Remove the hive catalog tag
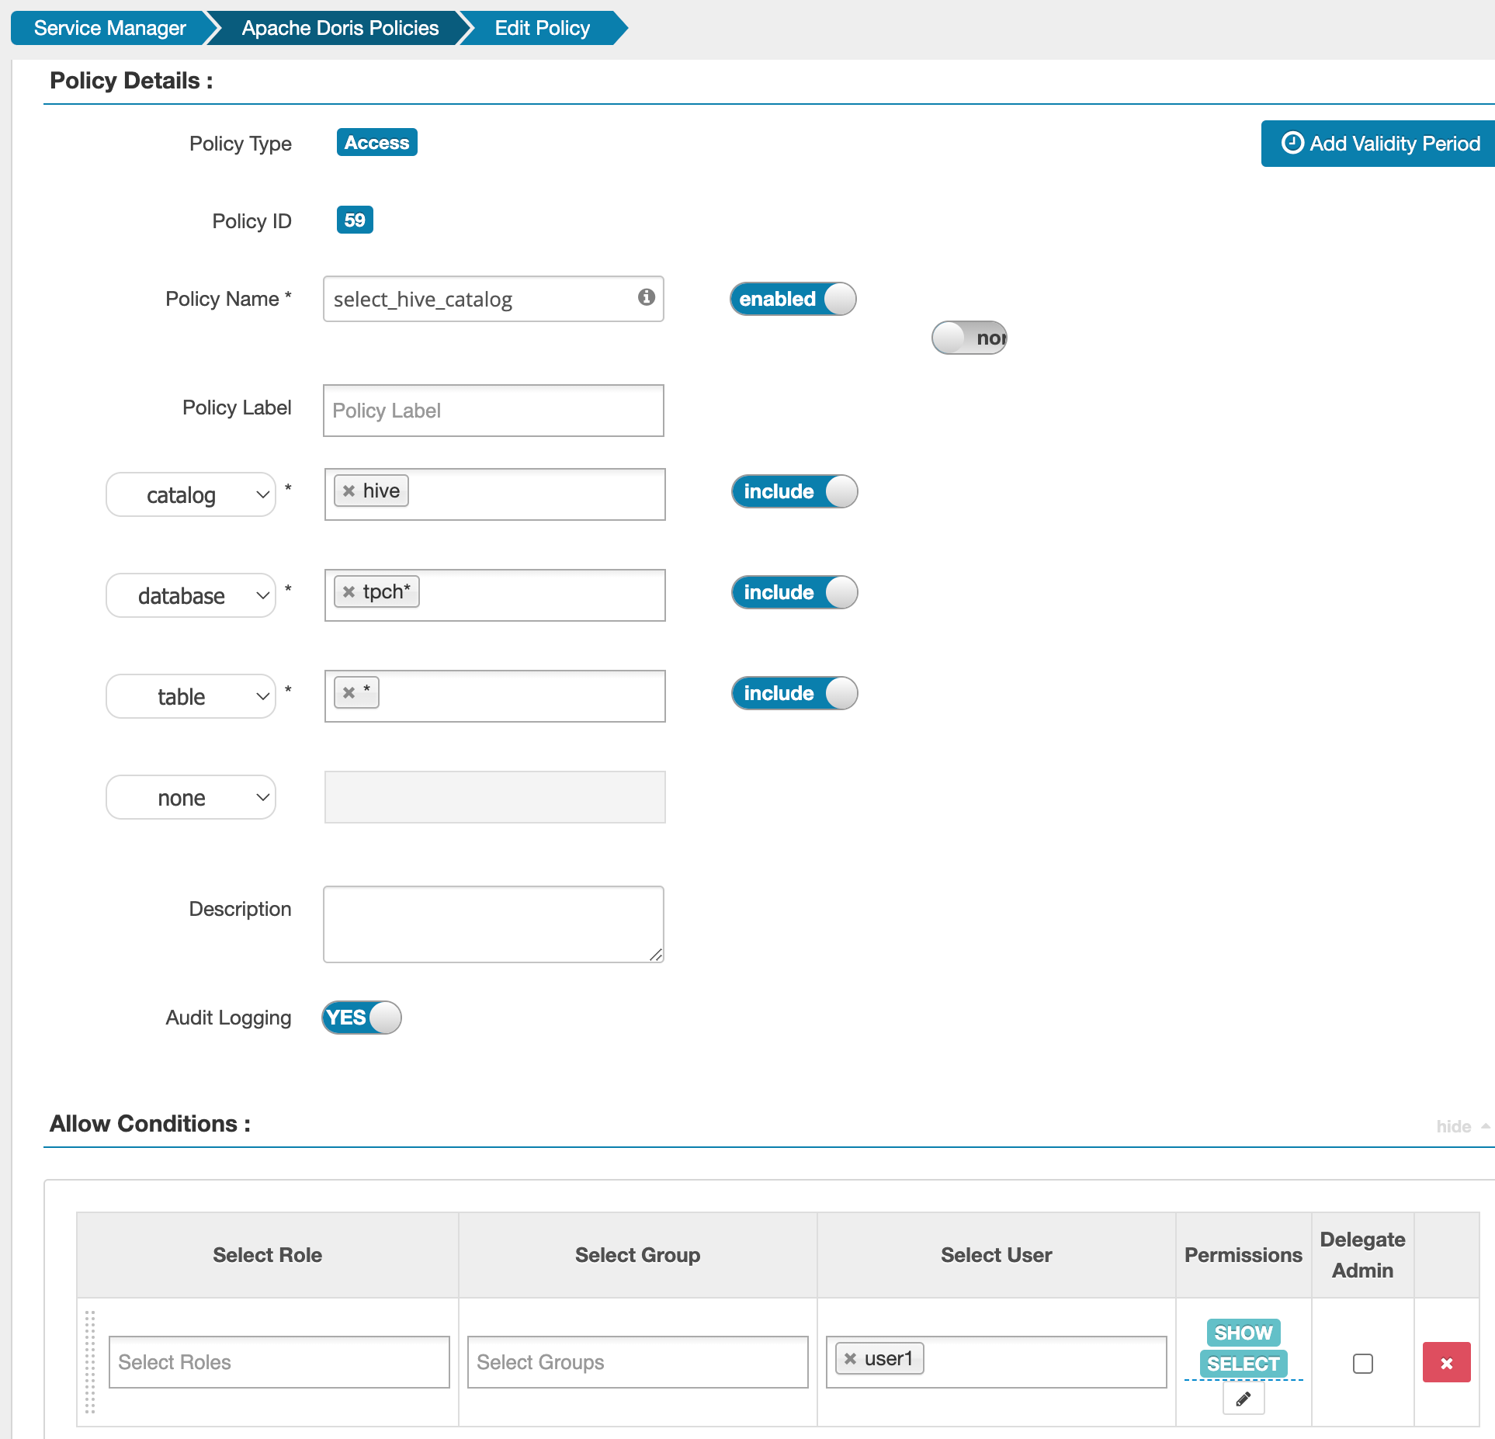Image resolution: width=1495 pixels, height=1439 pixels. 349,491
